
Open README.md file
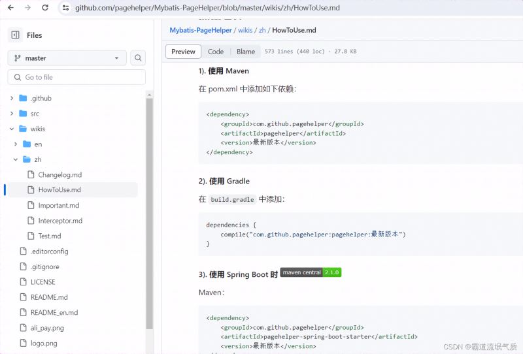pos(49,297)
